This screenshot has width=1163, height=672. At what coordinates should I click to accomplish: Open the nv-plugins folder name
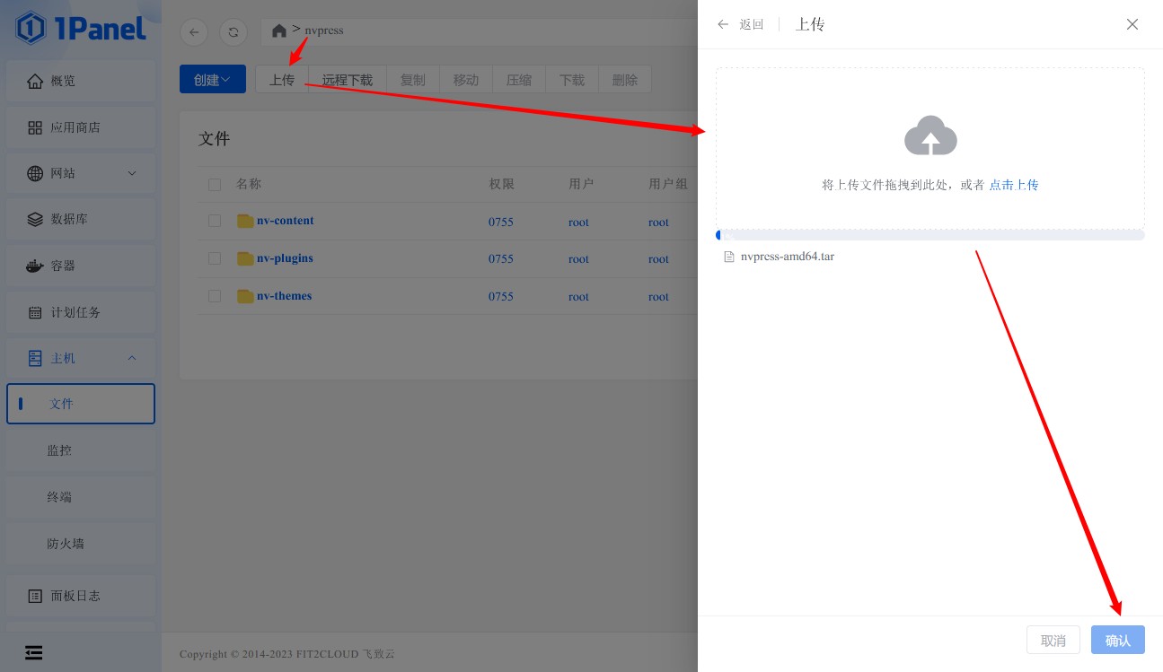(x=285, y=258)
